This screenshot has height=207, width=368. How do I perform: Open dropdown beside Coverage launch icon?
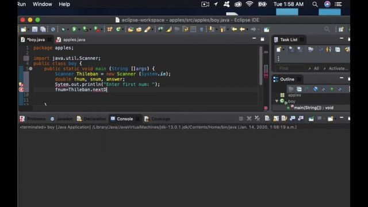[x=91, y=29]
